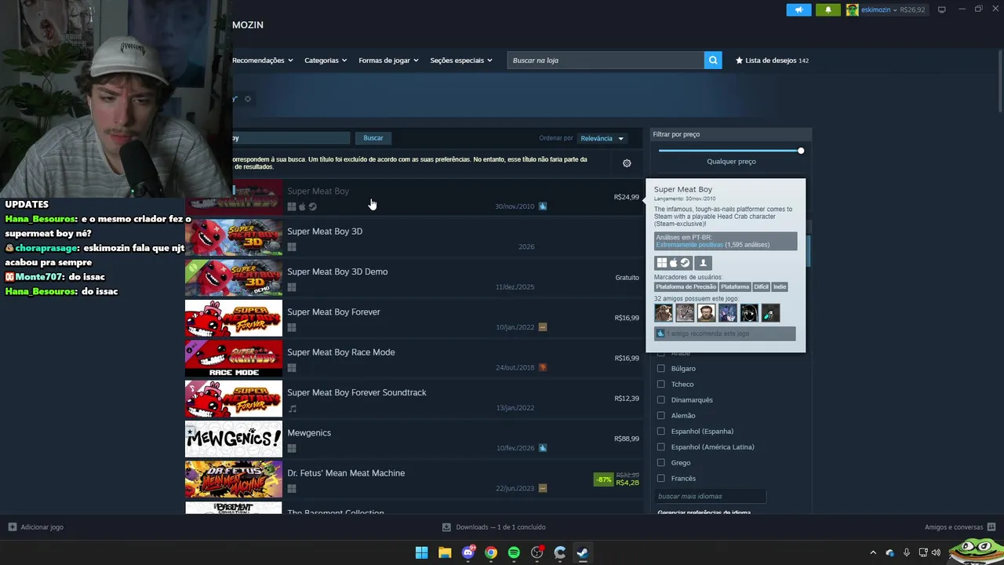Open Lista de desejos wishlist
Screen dimensions: 1004x565
pyautogui.click(x=772, y=60)
